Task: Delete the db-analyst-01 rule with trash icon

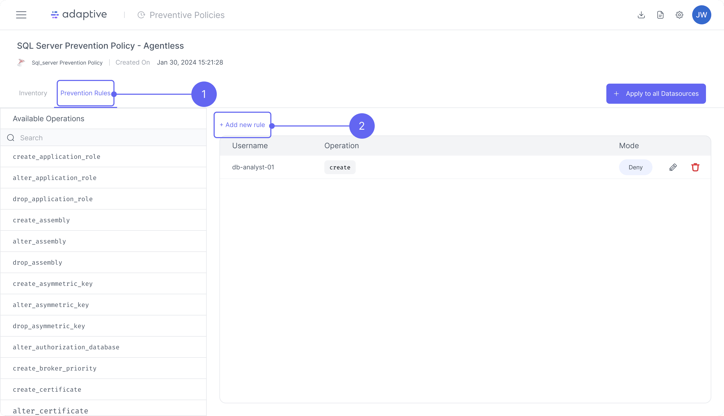Action: coord(695,167)
